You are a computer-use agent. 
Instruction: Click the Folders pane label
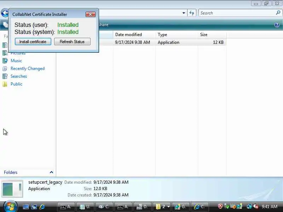point(11,172)
